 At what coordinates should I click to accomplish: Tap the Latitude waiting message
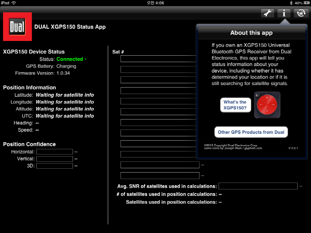[65, 95]
